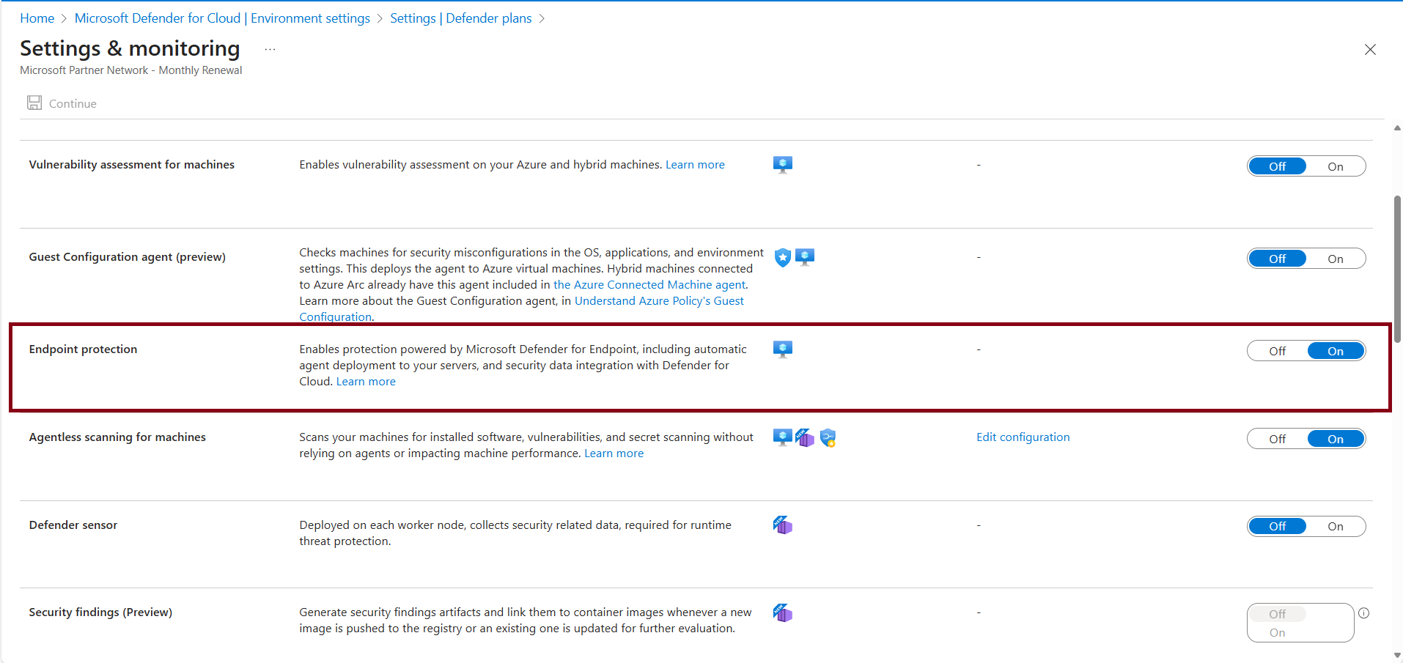Viewport: 1403px width, 663px height.
Task: Click the Continue save icon
Action: tap(34, 103)
